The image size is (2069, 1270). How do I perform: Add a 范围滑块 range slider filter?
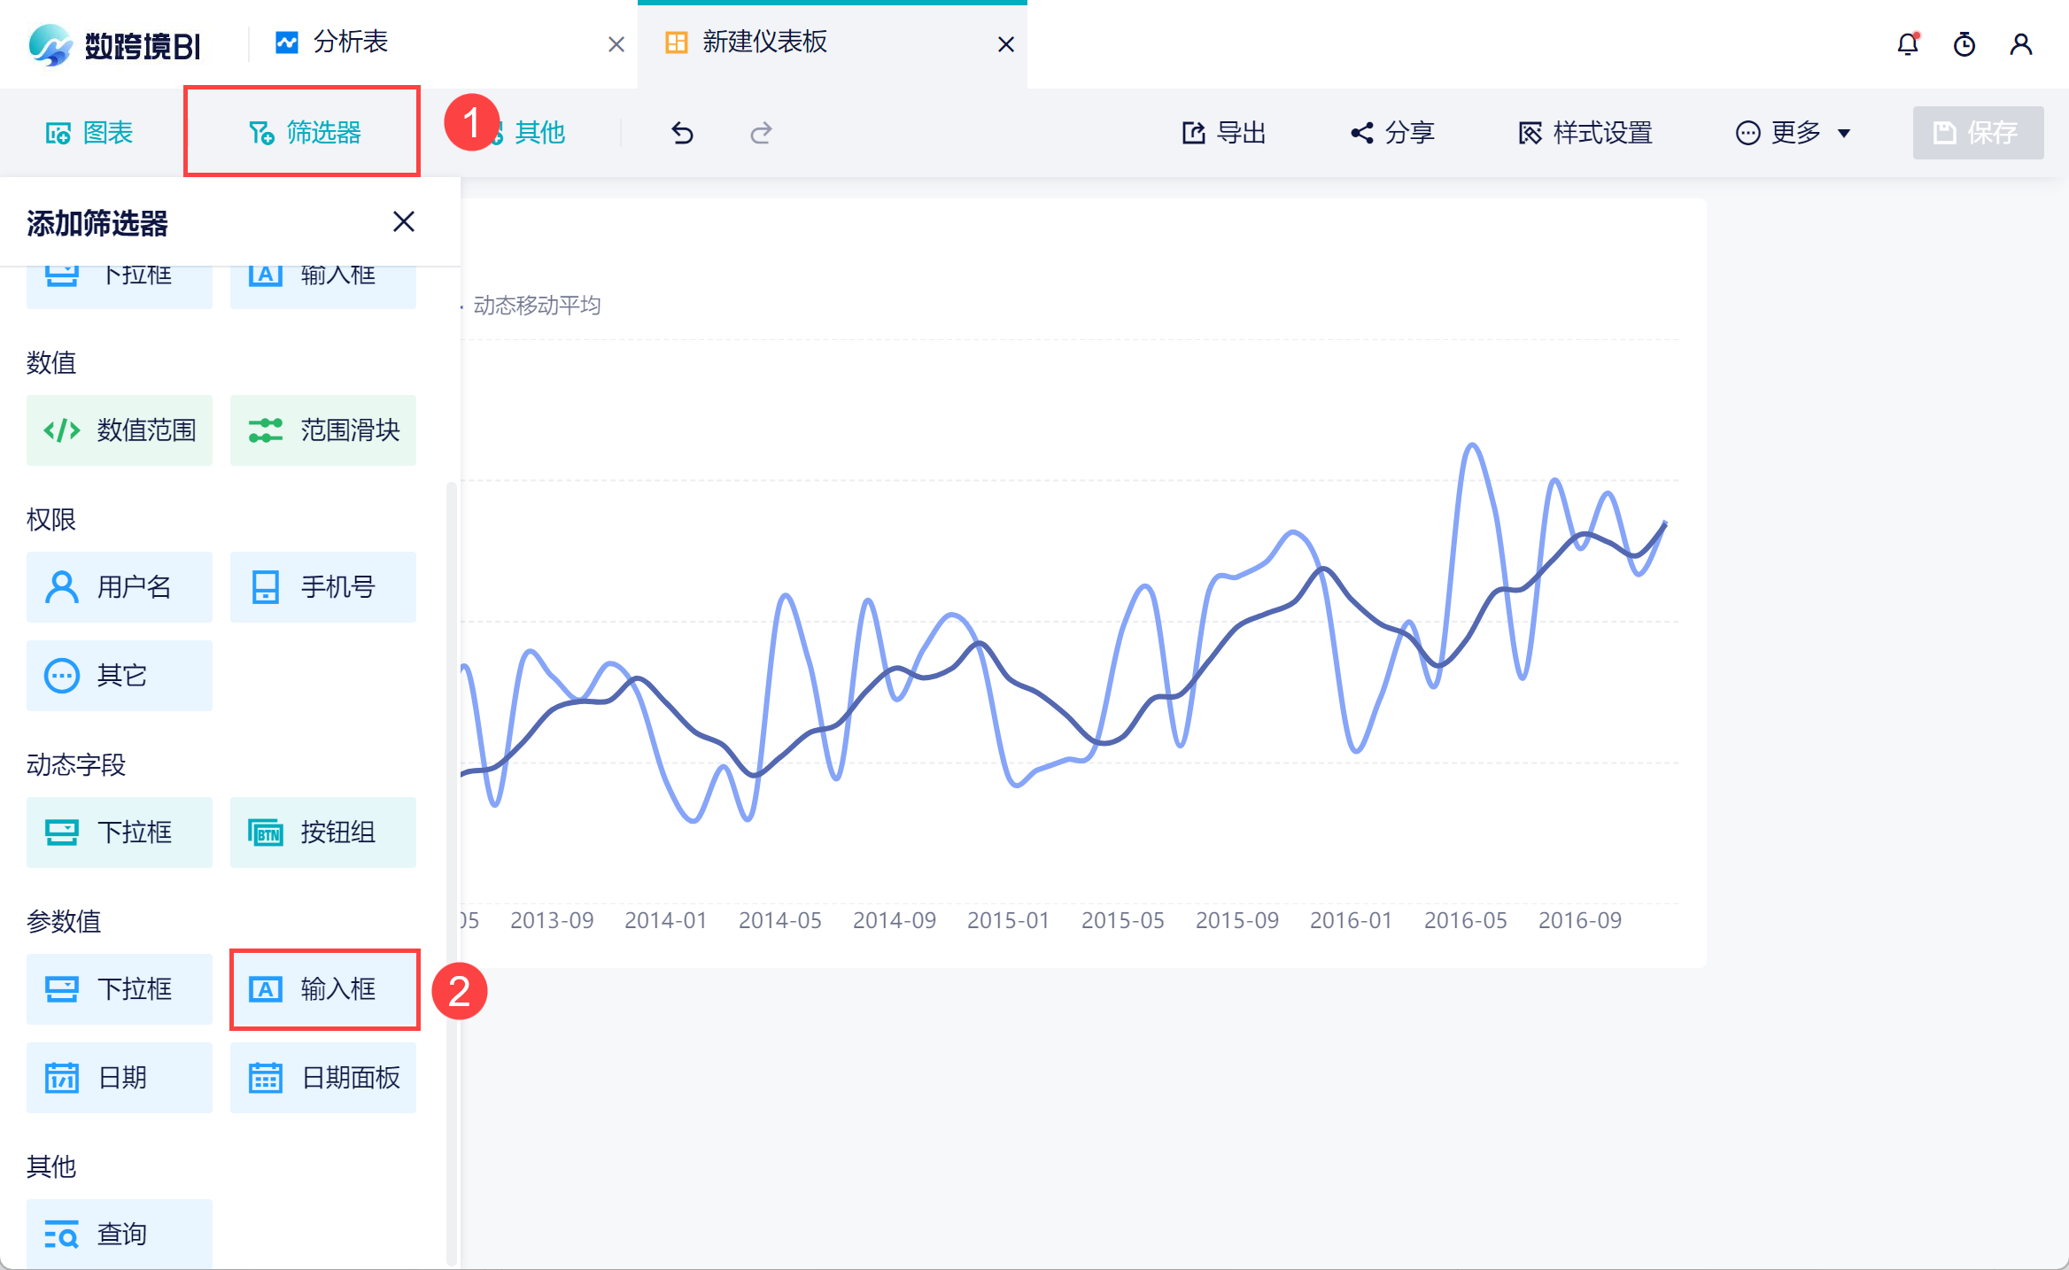coord(323,430)
